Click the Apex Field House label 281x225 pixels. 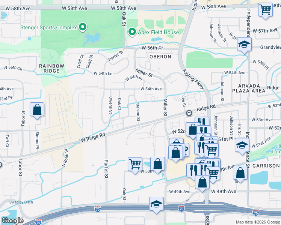pyautogui.click(x=159, y=32)
